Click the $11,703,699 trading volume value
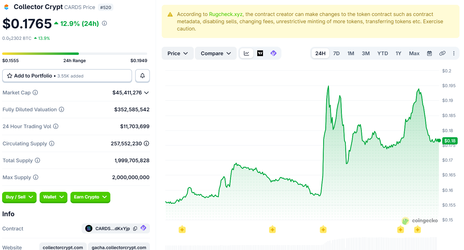The width and height of the screenshot is (464, 250). click(x=135, y=126)
